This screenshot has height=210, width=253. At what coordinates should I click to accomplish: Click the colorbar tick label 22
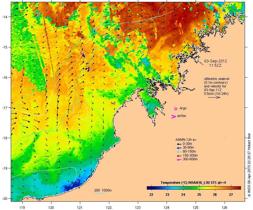click(151, 195)
